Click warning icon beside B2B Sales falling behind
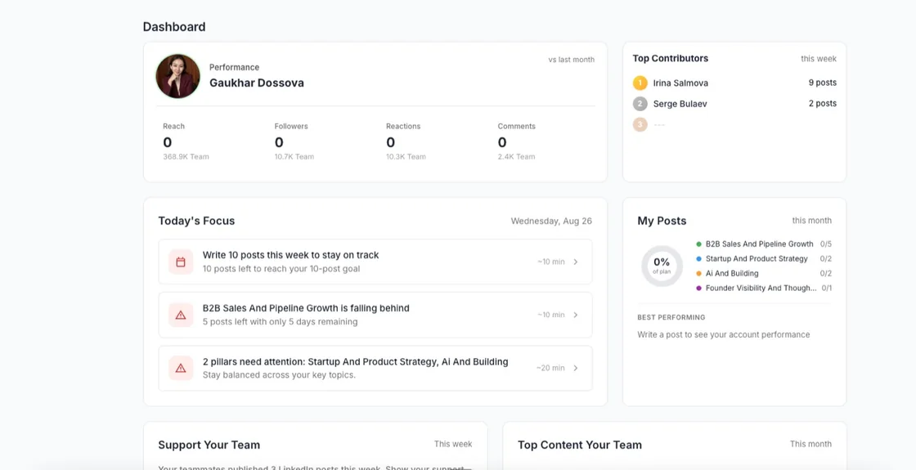This screenshot has width=916, height=470. tap(181, 315)
